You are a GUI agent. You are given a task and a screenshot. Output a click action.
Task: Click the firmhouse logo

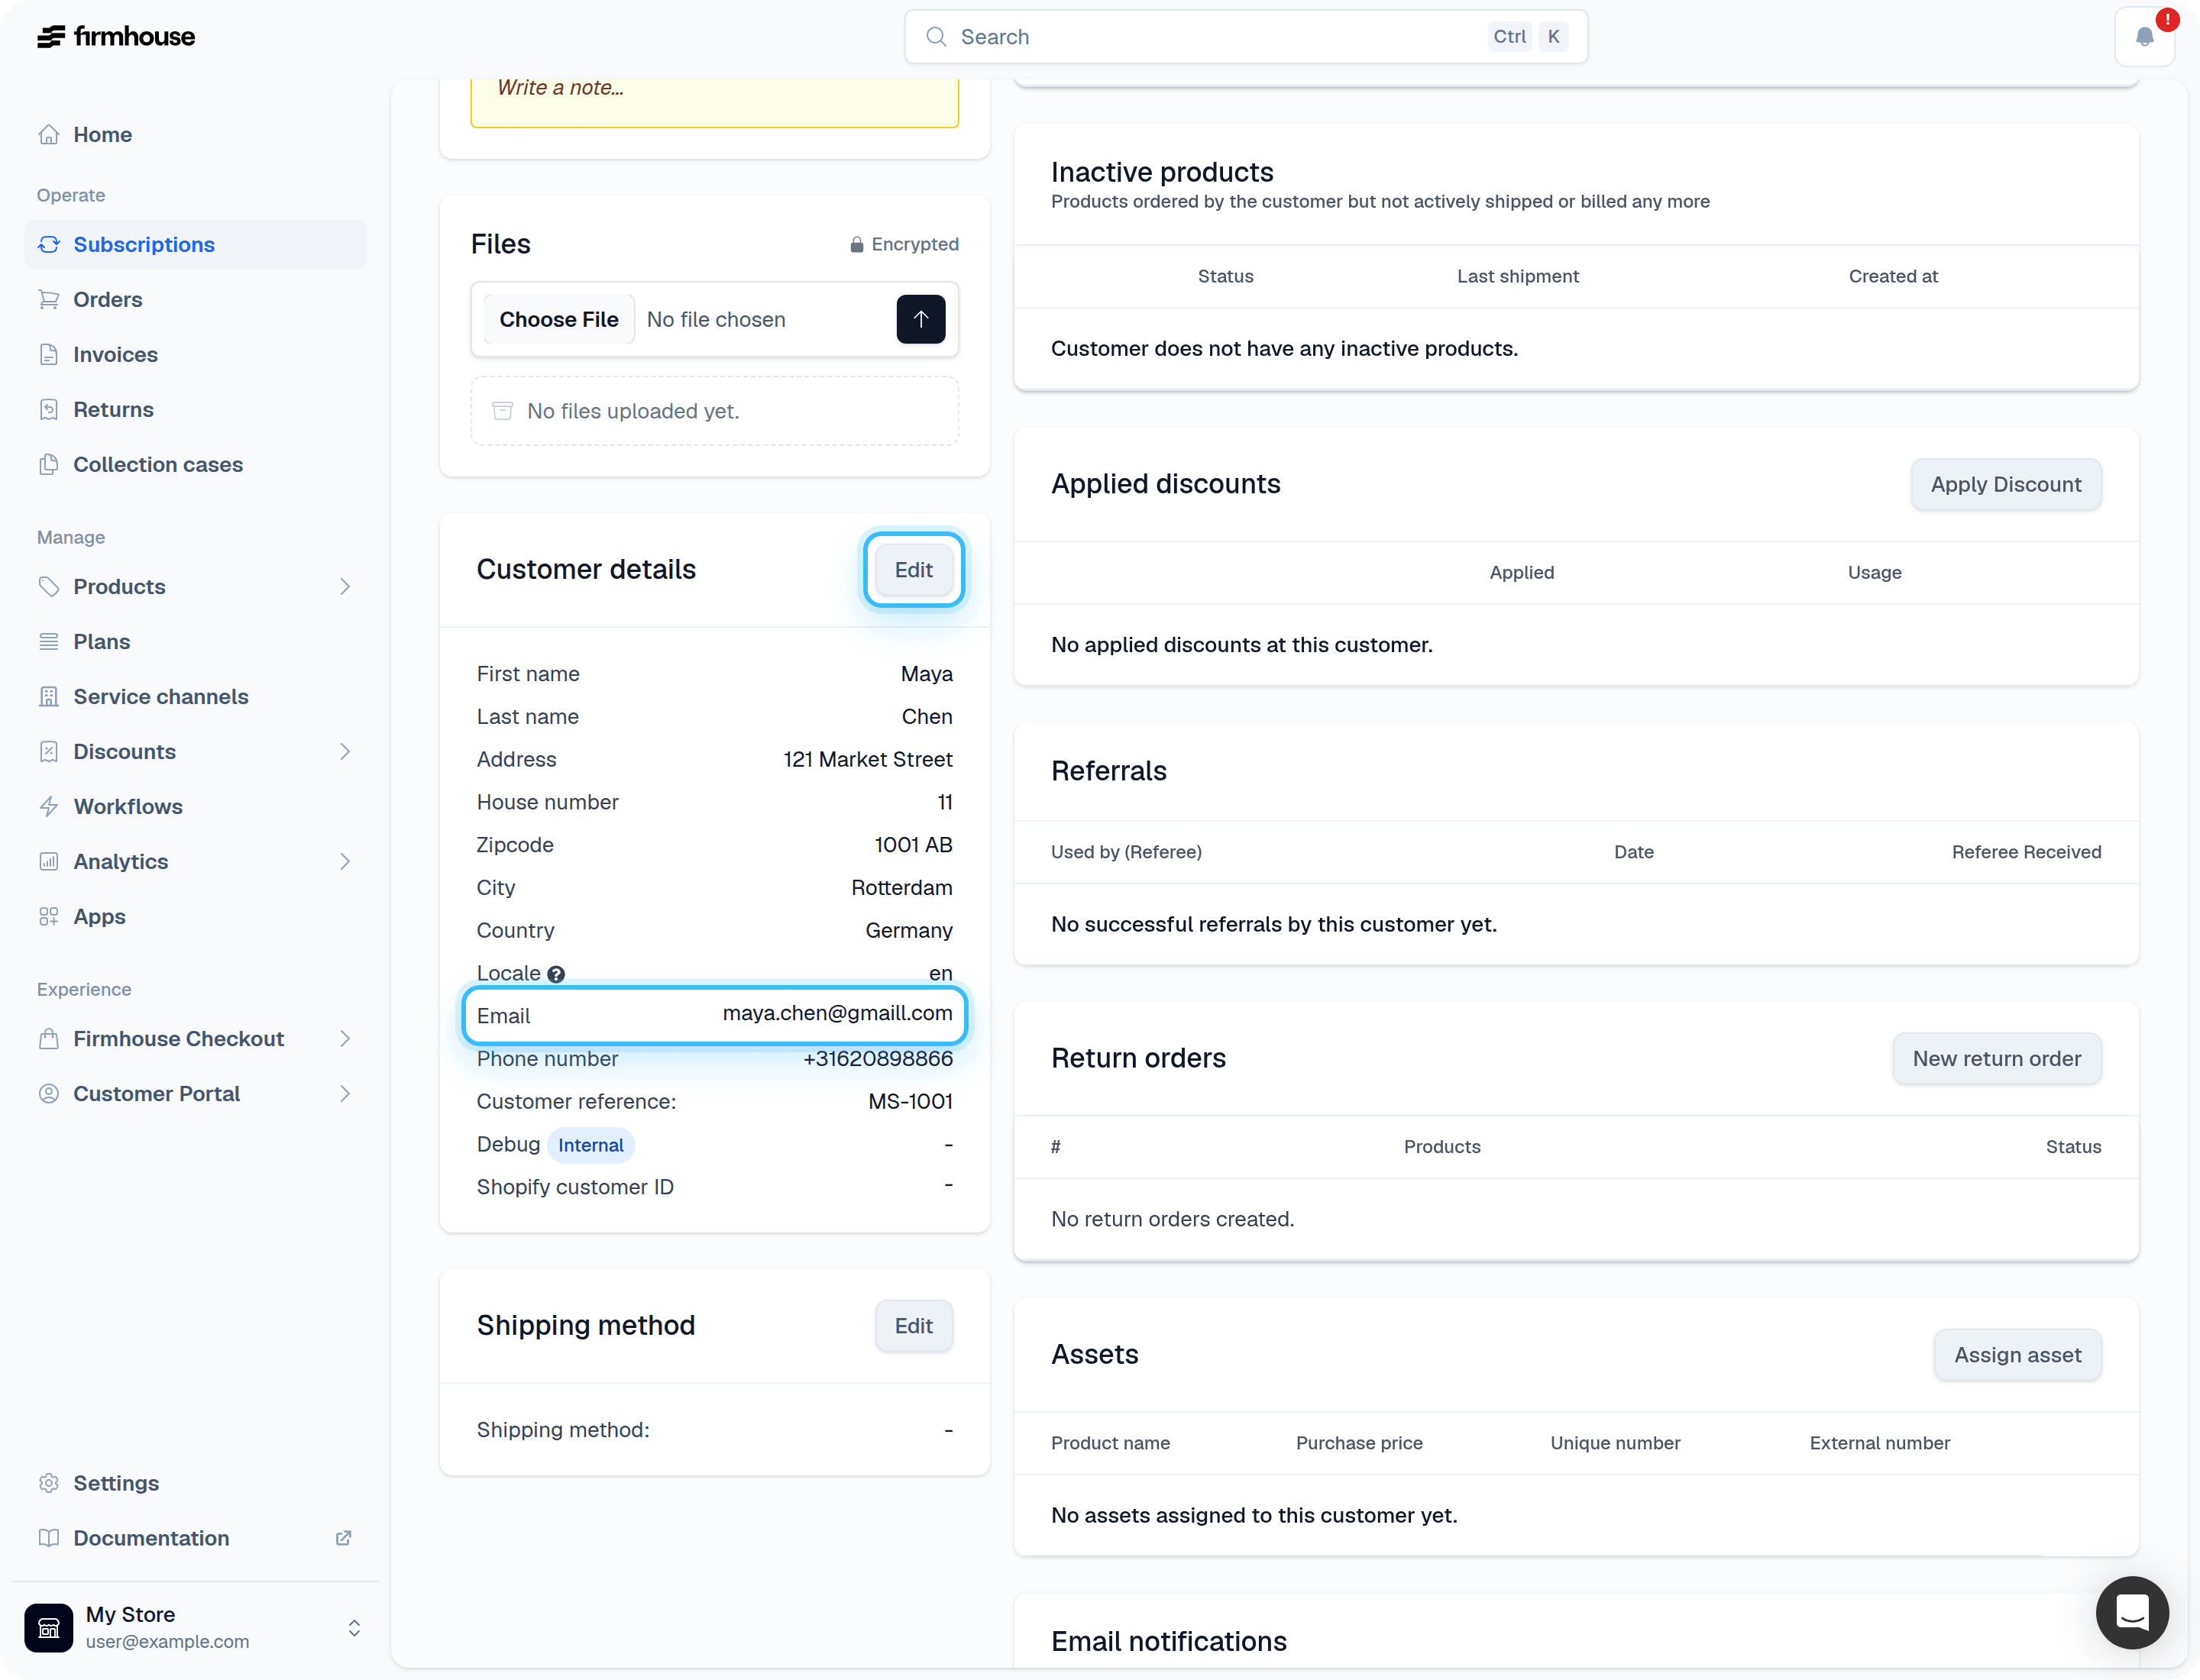pos(116,37)
